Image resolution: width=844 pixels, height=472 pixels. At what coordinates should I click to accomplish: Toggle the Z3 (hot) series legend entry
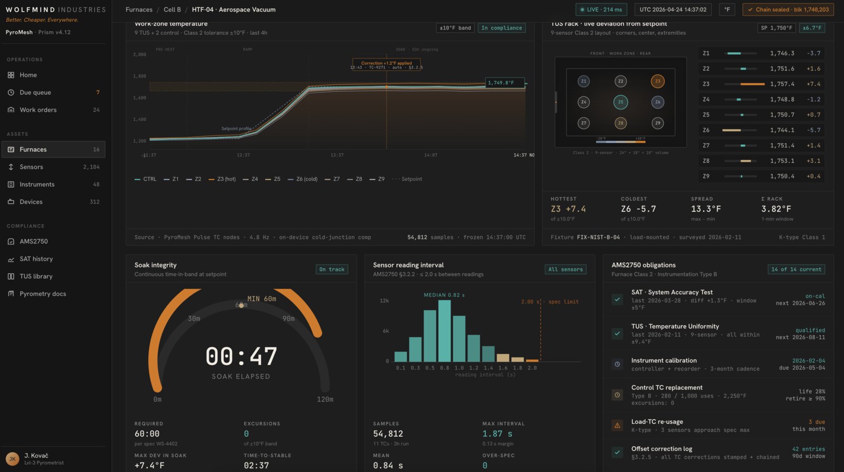point(222,179)
